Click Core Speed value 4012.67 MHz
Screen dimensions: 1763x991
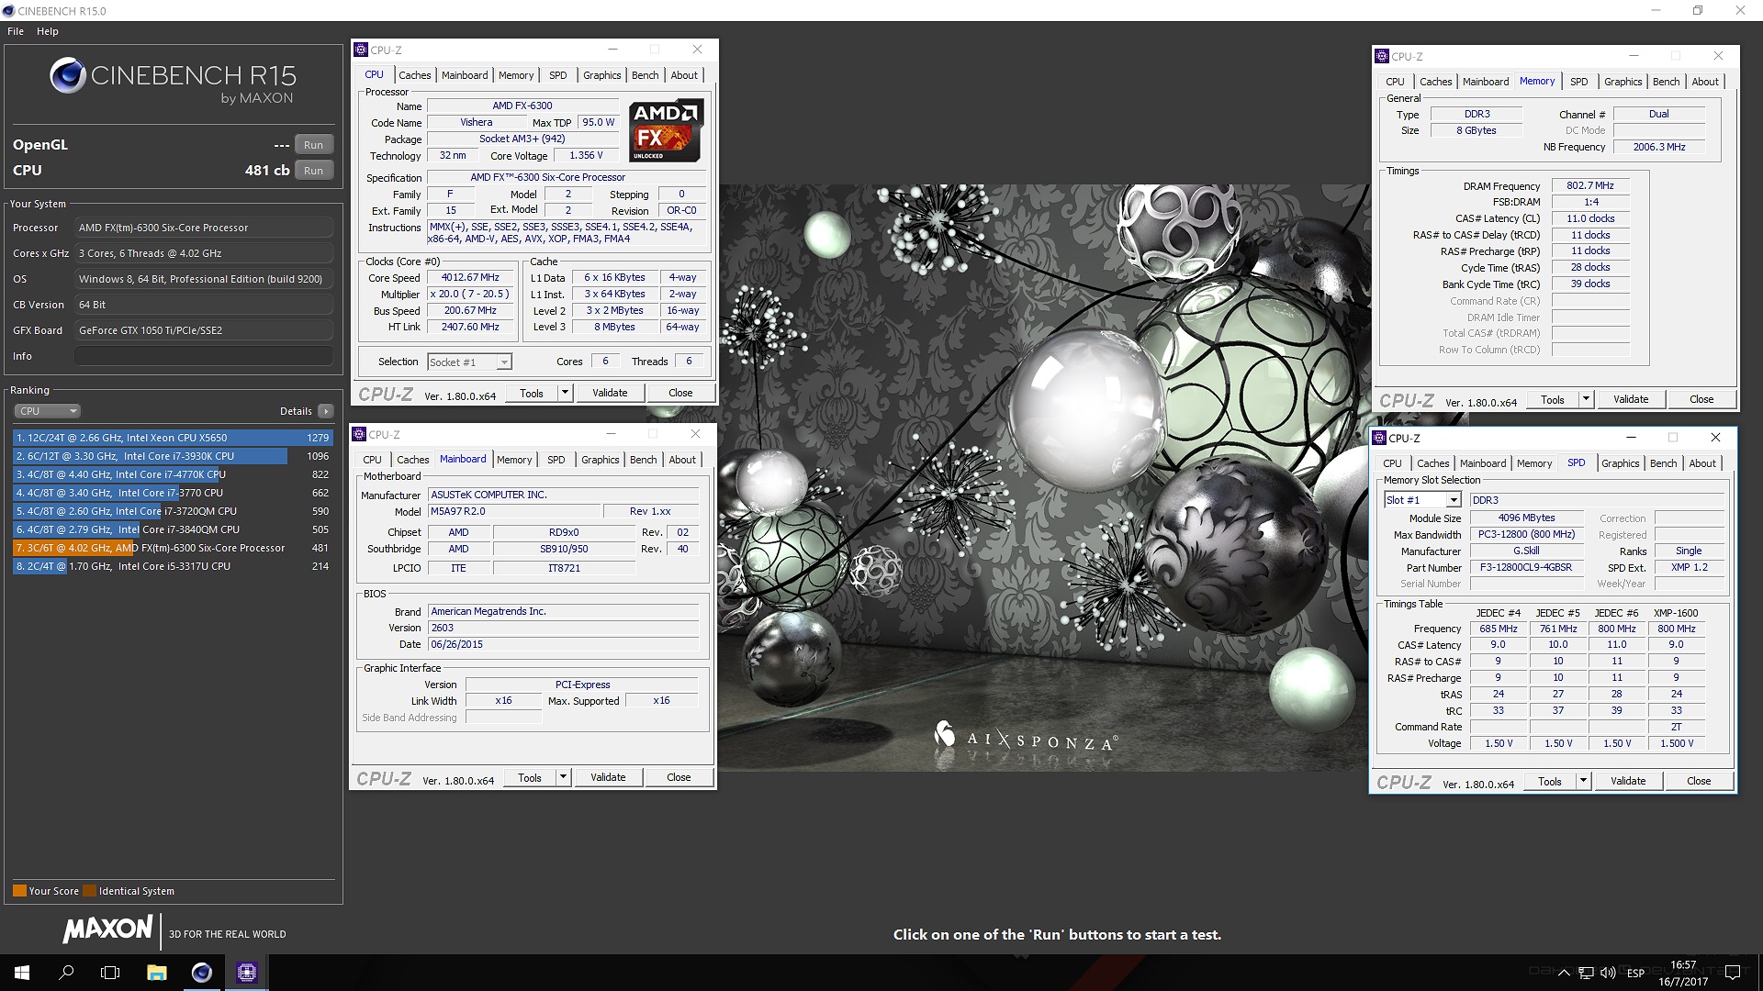click(x=471, y=277)
